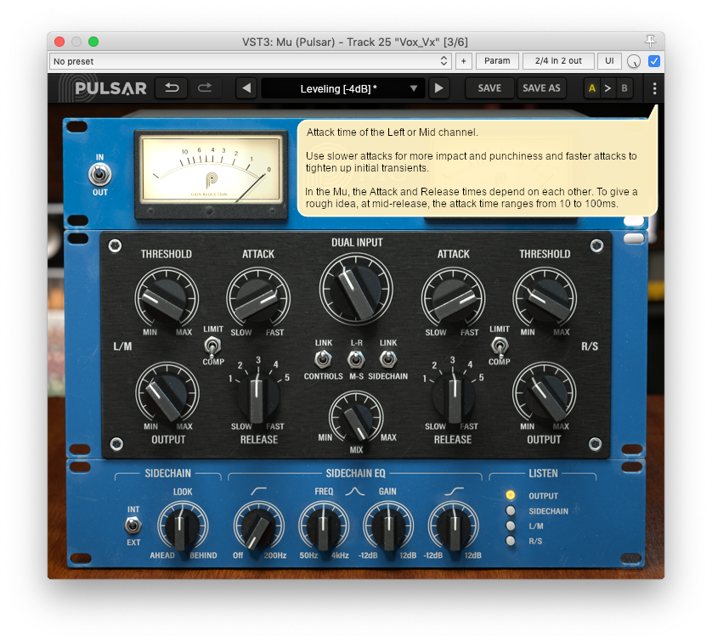Toggle the plugin bypass checkbox
Screen dimensions: 712x642
[x=654, y=61]
